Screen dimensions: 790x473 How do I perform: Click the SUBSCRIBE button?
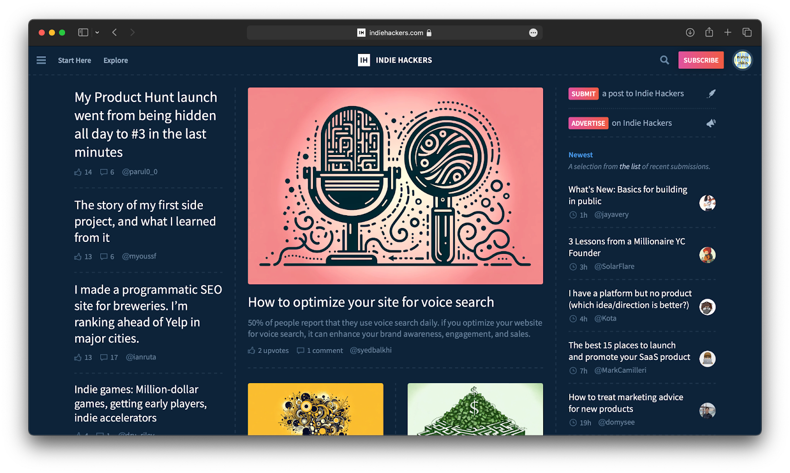[x=701, y=60]
